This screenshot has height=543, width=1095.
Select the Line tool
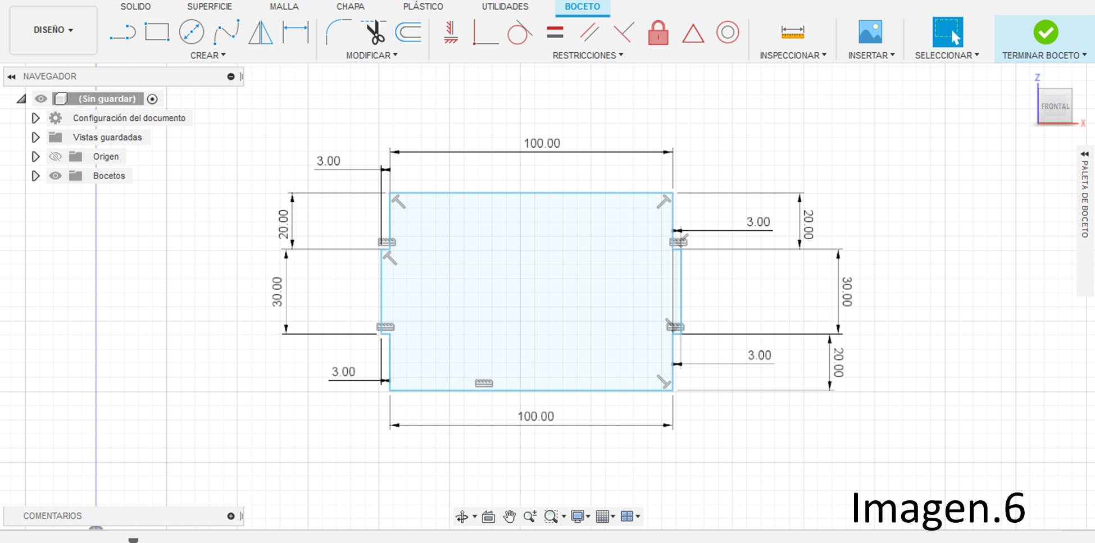coord(122,33)
